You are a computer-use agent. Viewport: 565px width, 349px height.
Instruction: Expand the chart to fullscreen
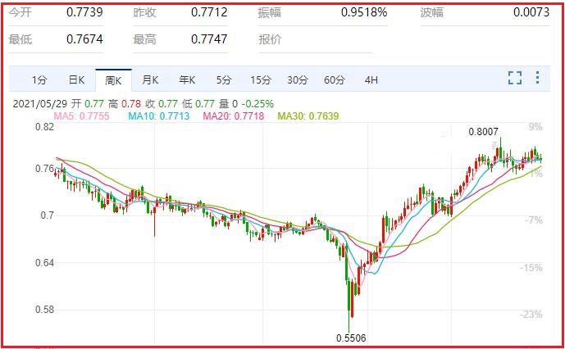(x=515, y=79)
